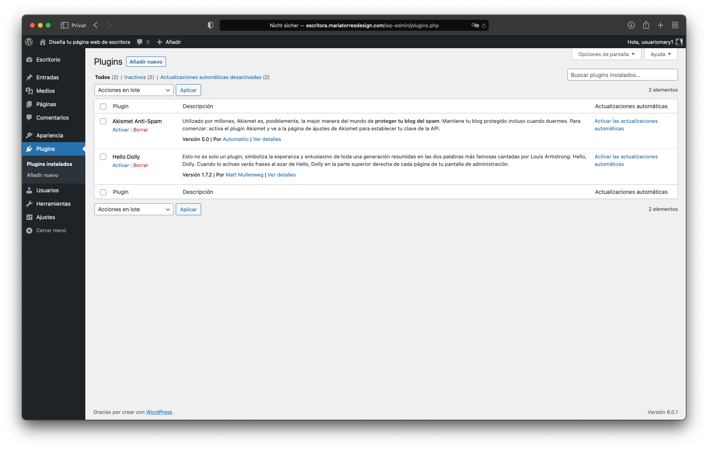The width and height of the screenshot is (708, 449).
Task: Delete the Akismet Anti-Spam plugin via Borrar
Action: point(141,130)
